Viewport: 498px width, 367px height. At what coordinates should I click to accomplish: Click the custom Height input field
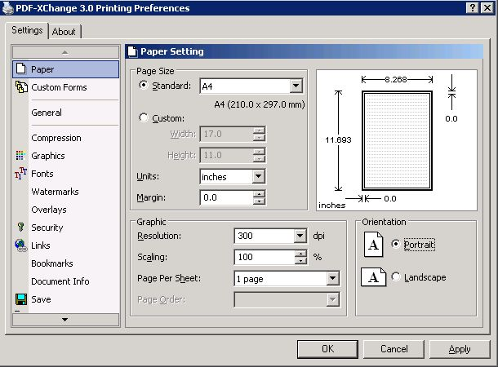[227, 155]
